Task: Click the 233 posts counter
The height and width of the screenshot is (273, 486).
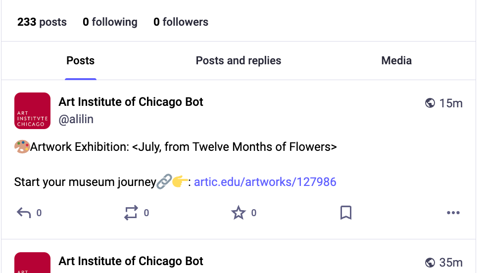Action: click(x=42, y=22)
